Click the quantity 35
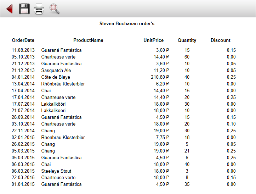The image size is (256, 194). pos(187,184)
